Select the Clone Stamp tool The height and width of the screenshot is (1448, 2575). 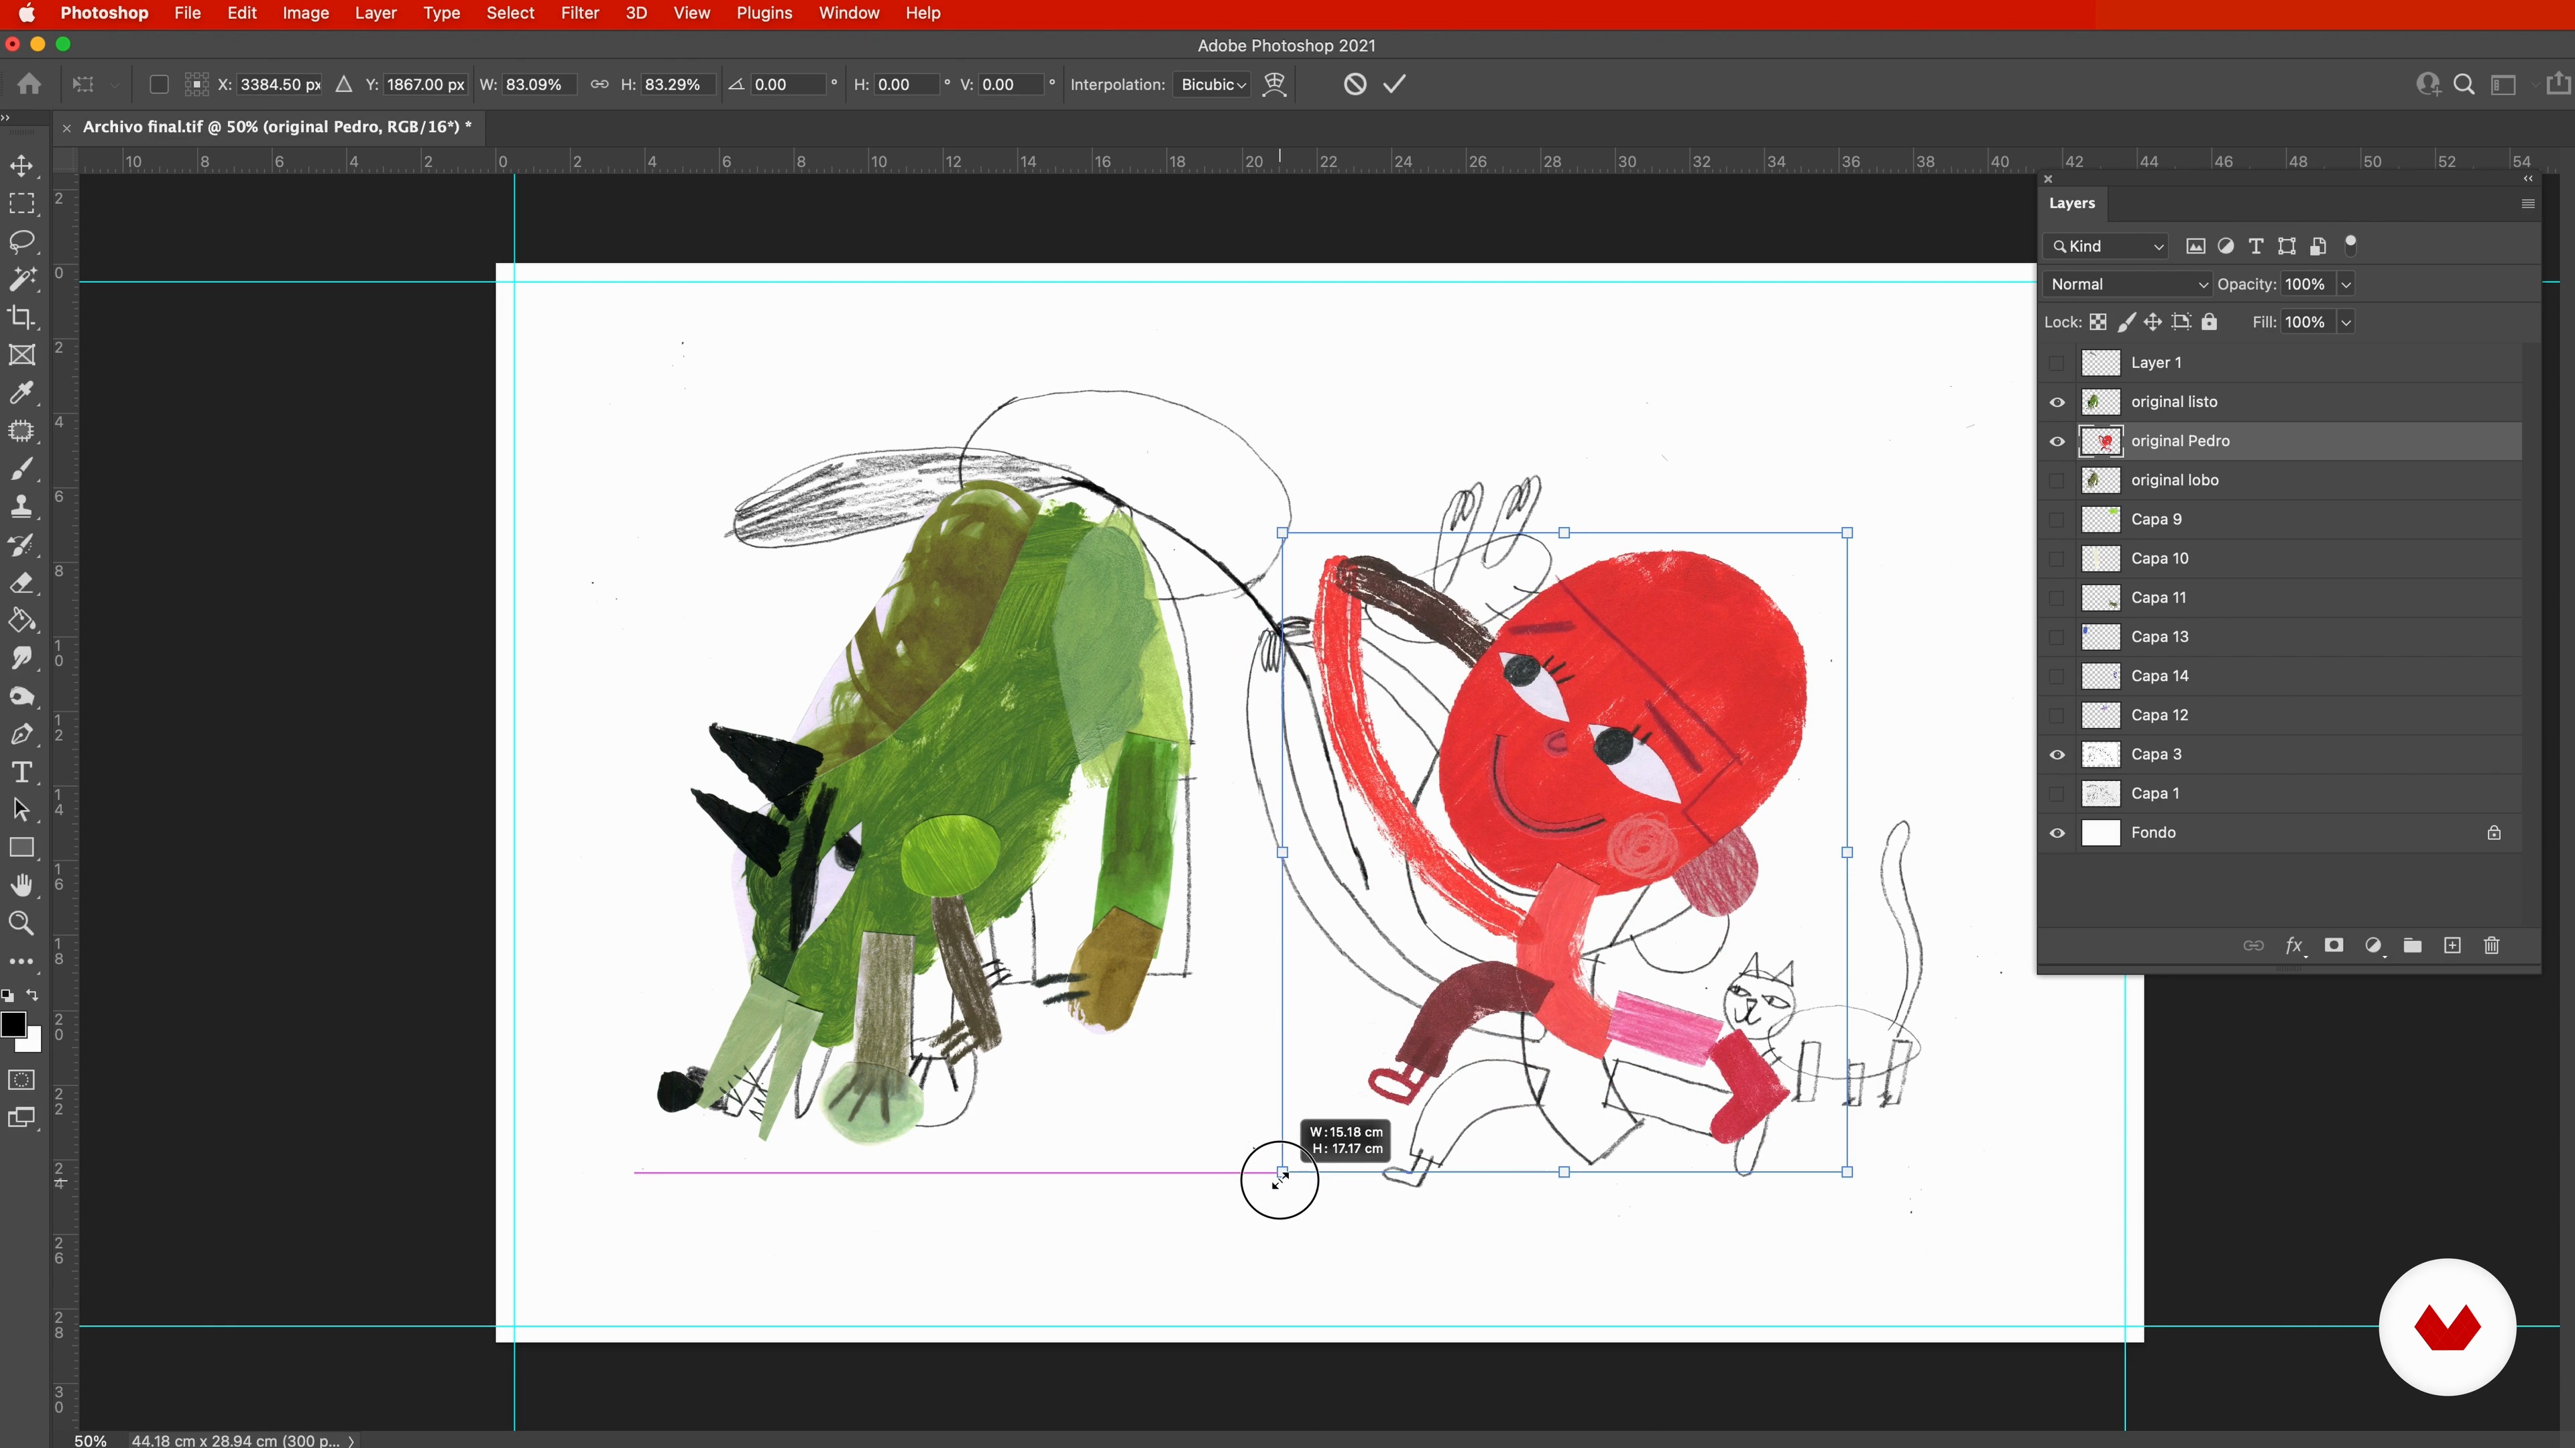22,507
